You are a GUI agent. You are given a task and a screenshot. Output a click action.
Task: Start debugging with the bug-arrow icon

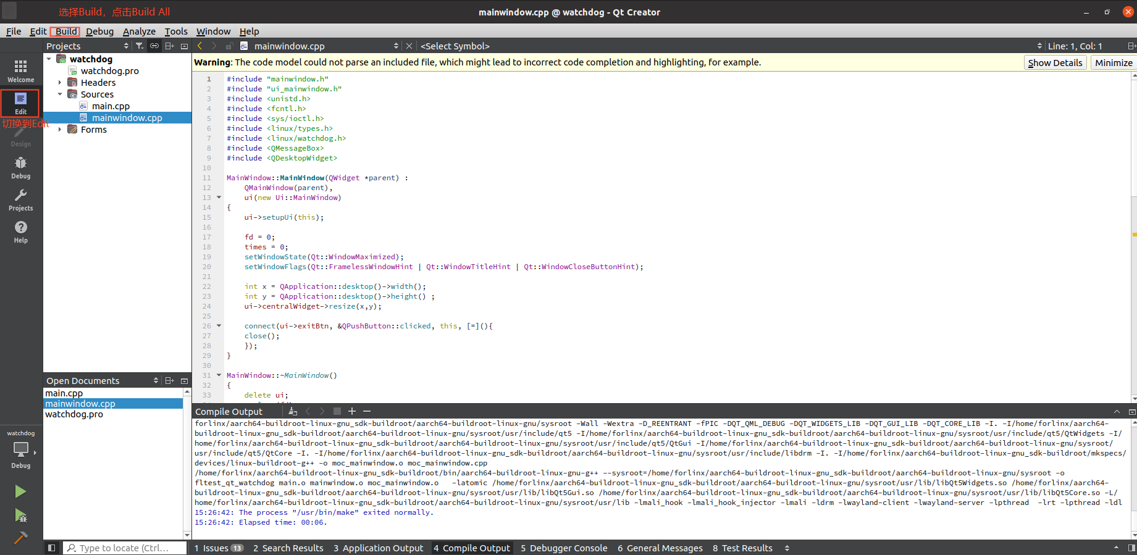click(x=20, y=515)
